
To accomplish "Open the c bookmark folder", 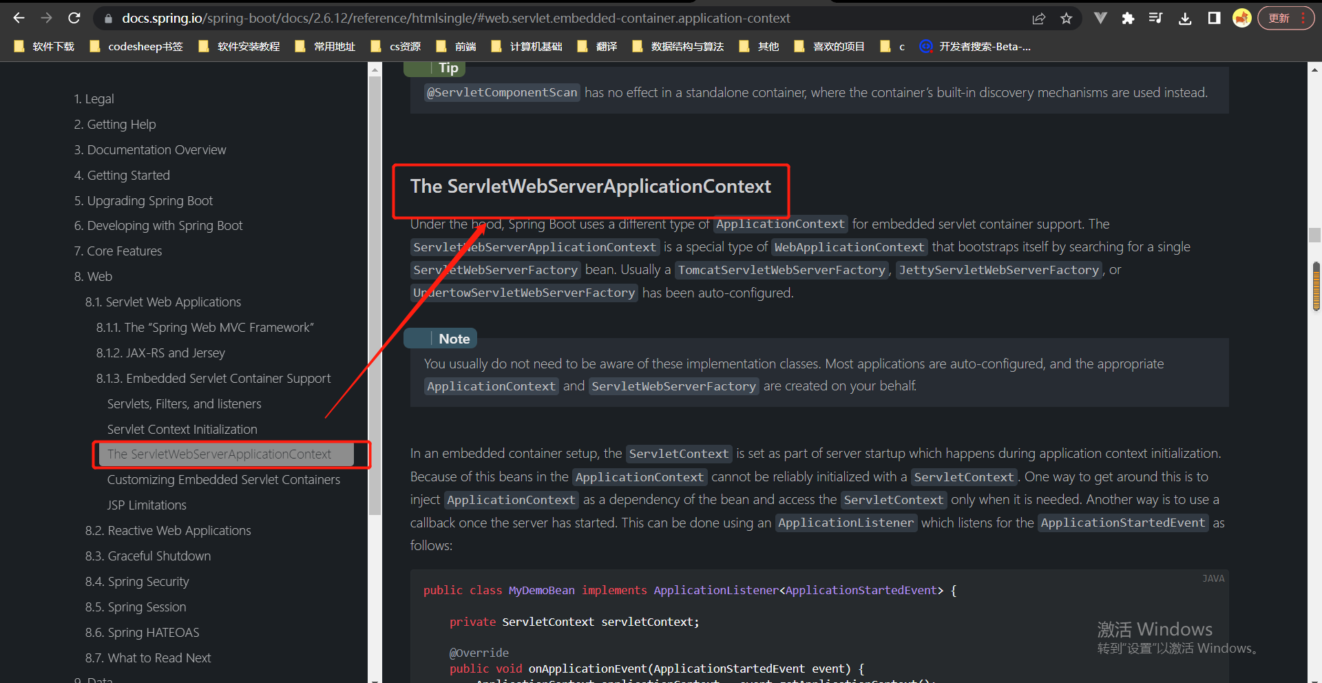I will click(x=893, y=46).
